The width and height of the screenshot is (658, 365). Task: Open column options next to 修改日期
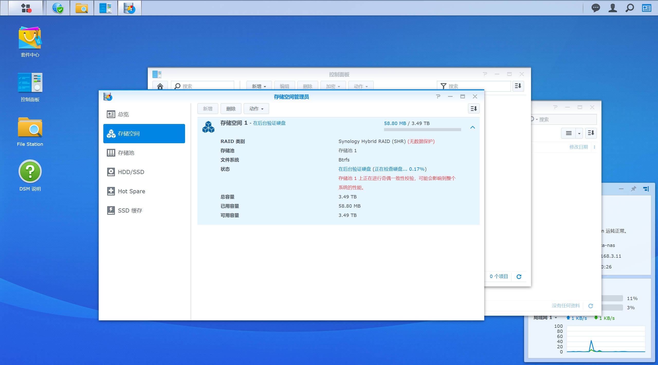point(595,147)
